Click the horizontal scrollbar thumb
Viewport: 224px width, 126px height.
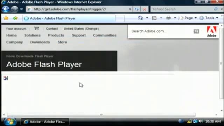pyautogui.click(x=101, y=114)
